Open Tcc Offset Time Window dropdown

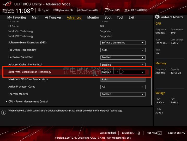tap(123, 50)
